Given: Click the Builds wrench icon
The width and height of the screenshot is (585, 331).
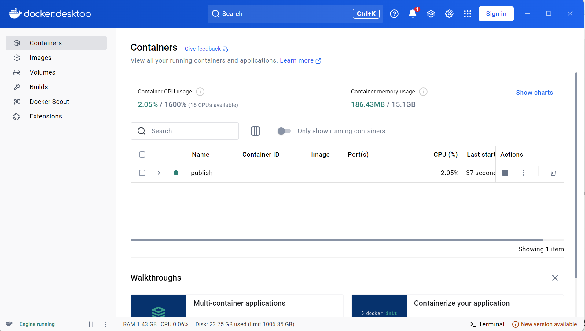Looking at the screenshot, I should coord(17,87).
